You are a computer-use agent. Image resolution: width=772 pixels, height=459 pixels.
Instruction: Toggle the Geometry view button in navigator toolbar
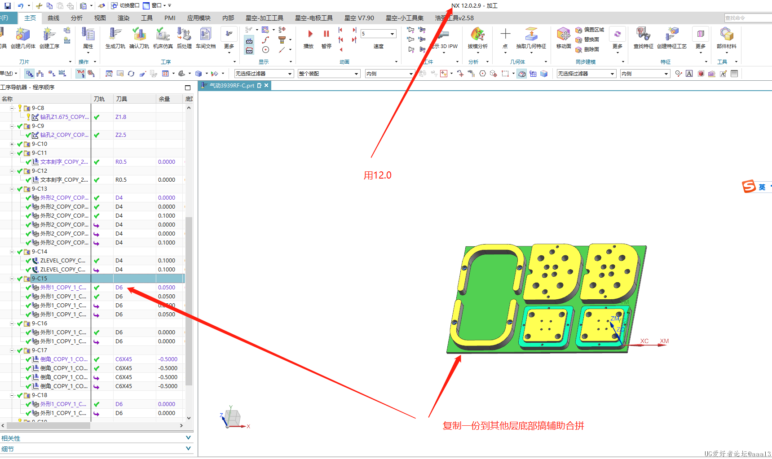coord(52,74)
